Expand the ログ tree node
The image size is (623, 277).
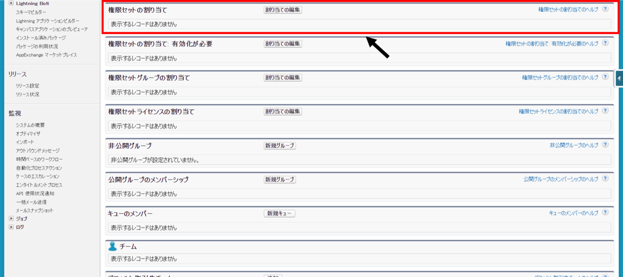[x=11, y=227]
